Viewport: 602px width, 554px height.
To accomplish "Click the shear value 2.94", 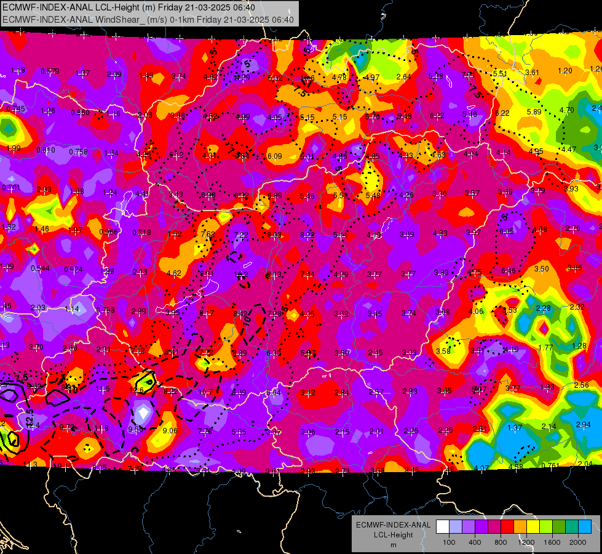I will [x=583, y=425].
